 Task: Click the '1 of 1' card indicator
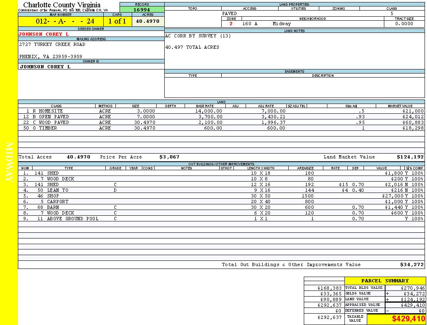(x=117, y=22)
